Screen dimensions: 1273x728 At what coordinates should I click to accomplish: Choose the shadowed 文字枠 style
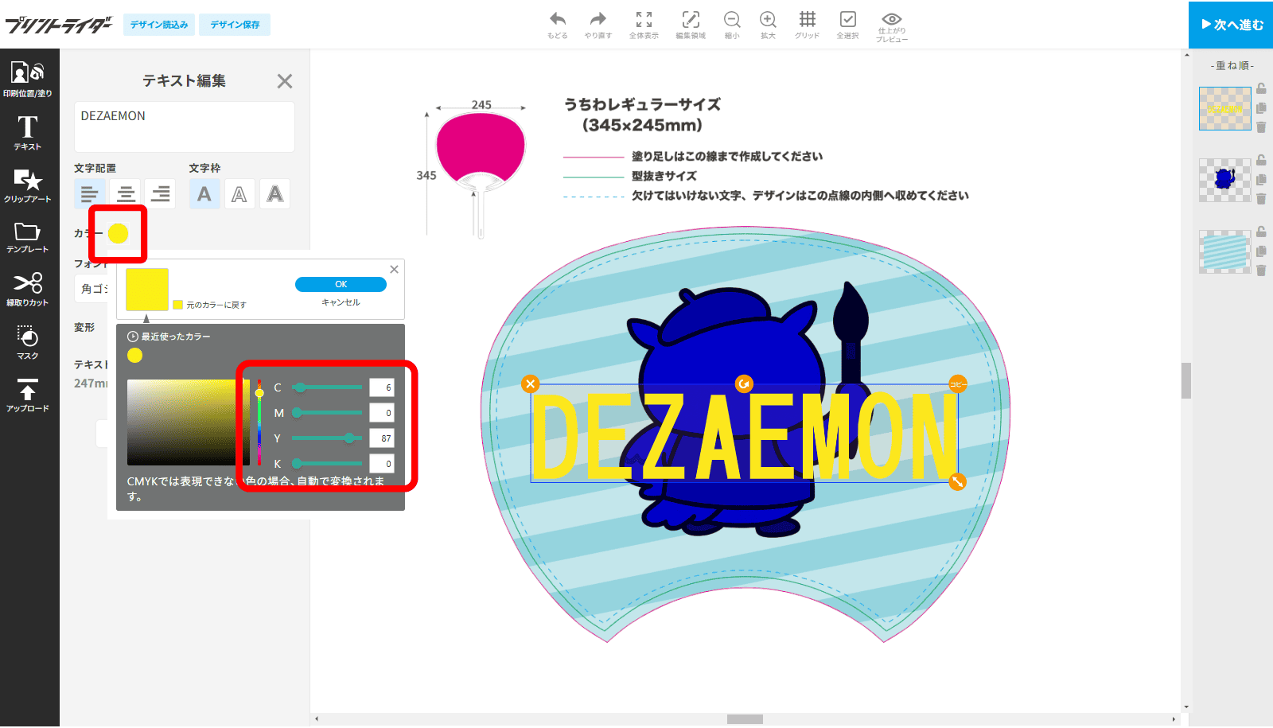274,193
